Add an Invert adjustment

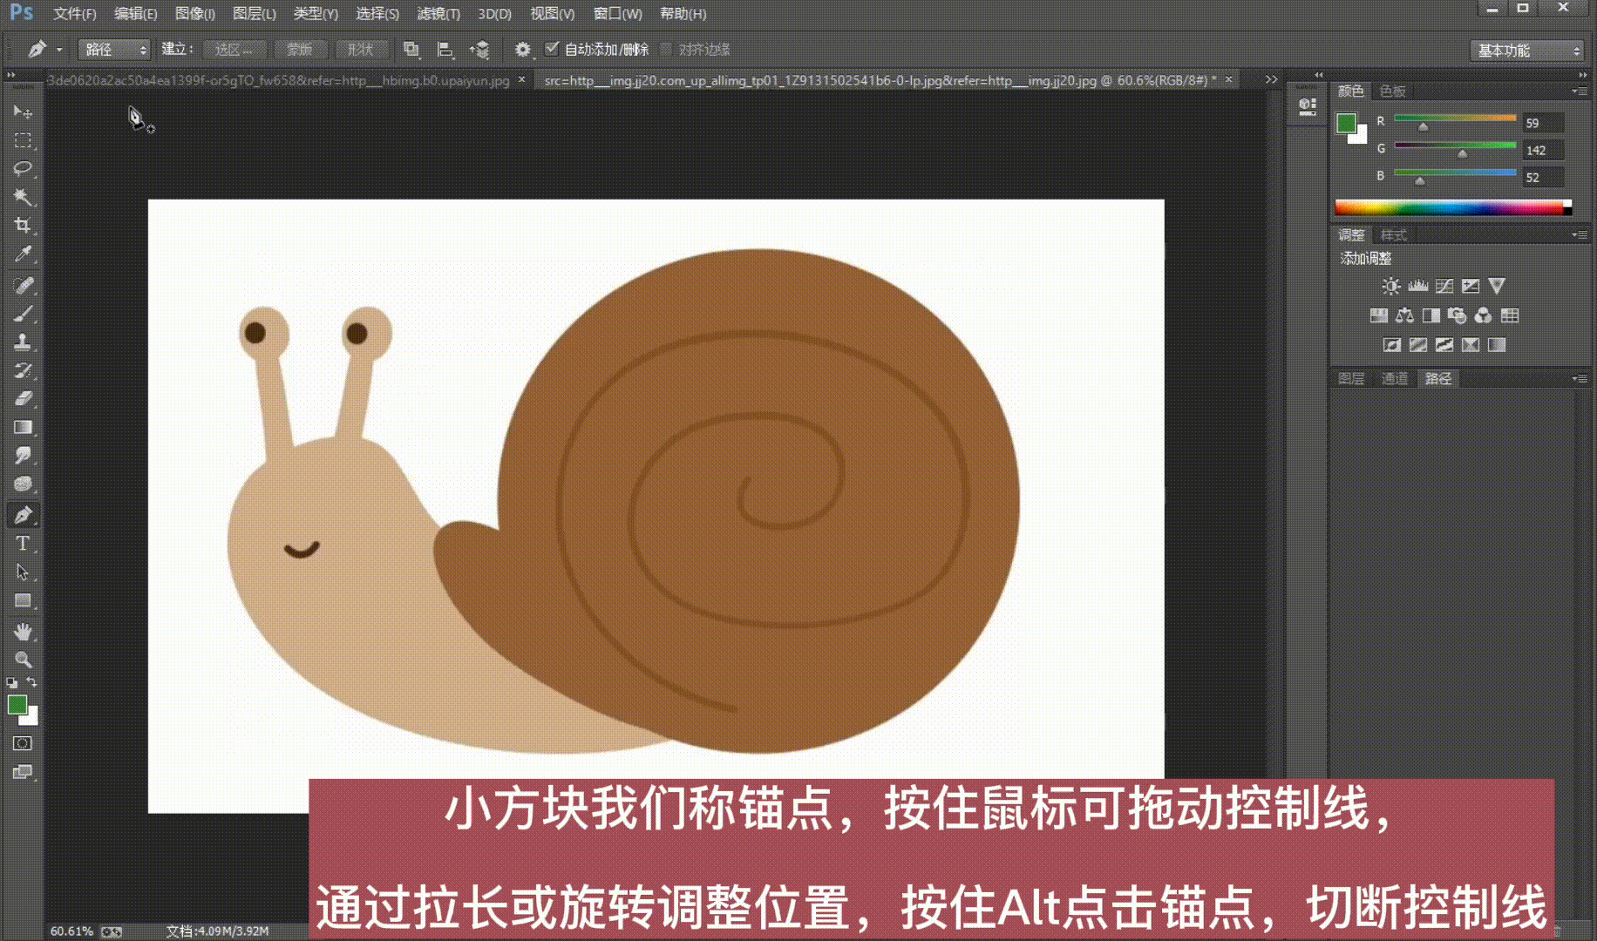[x=1392, y=345]
